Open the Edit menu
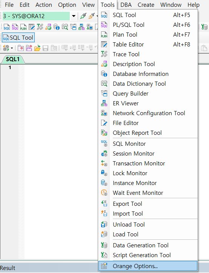The image size is (209, 273). 25,5
